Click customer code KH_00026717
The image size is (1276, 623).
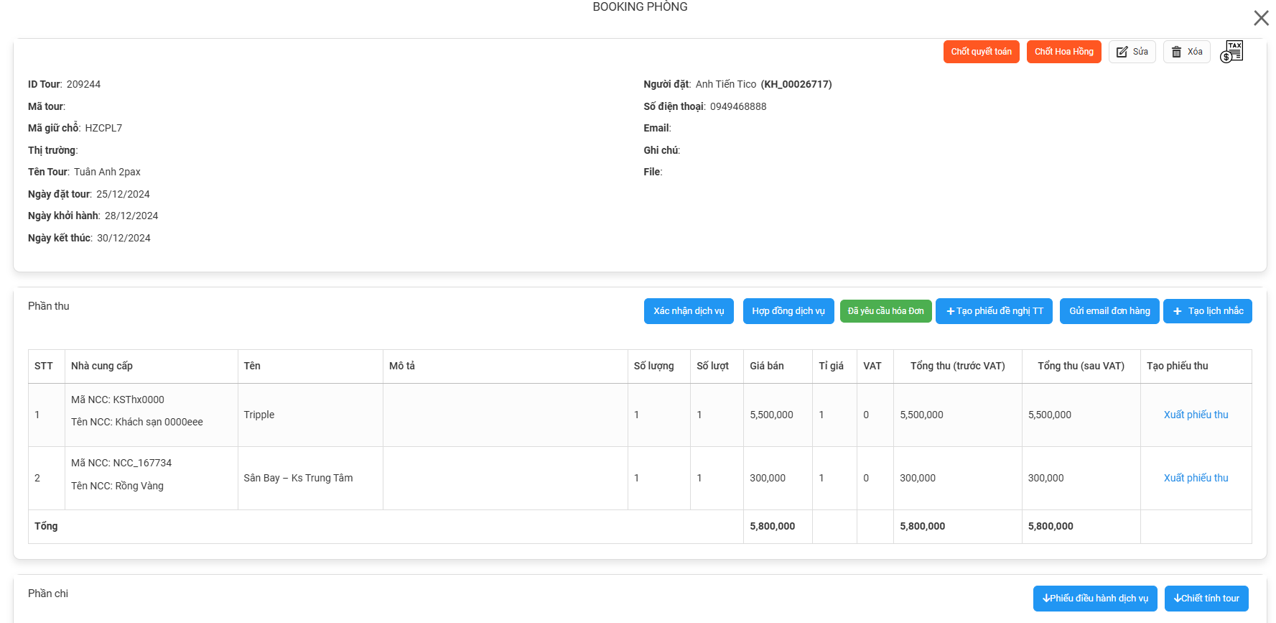(x=796, y=84)
